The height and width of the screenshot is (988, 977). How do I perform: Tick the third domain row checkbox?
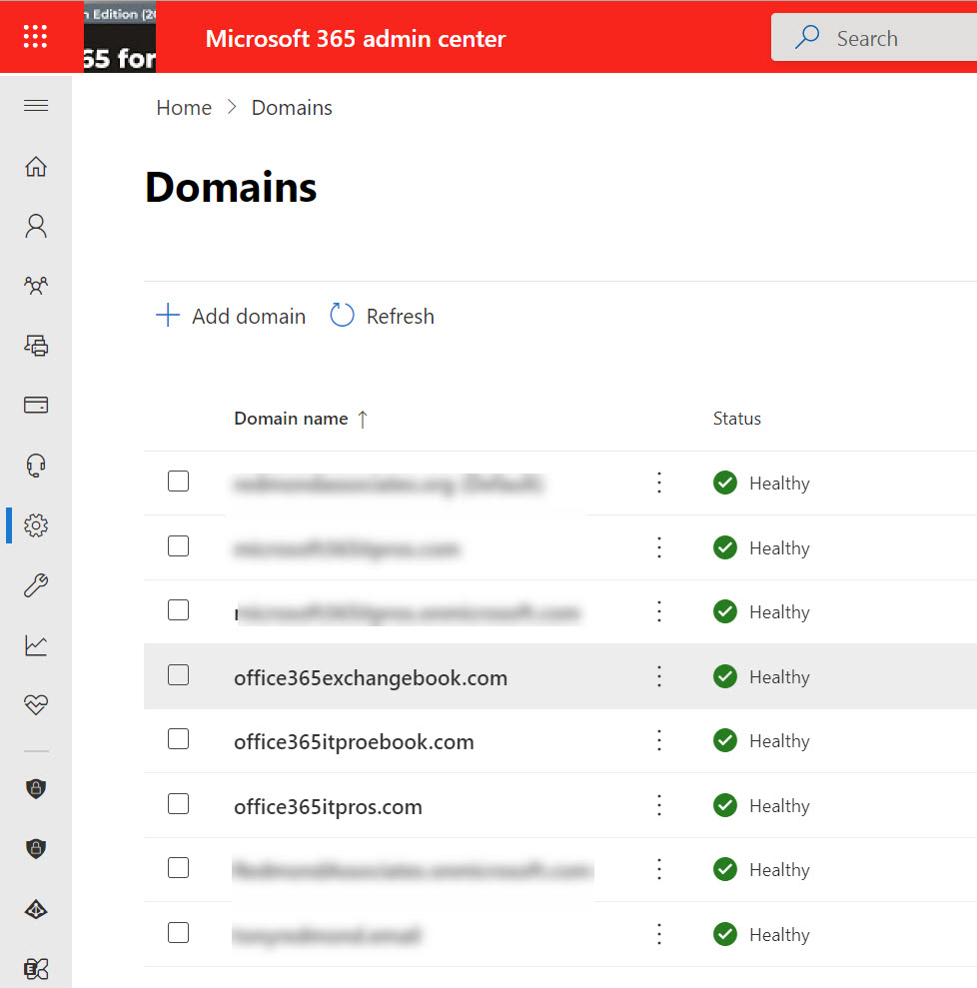[178, 610]
